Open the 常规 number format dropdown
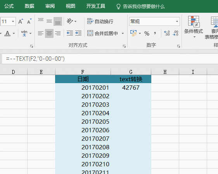 pyautogui.click(x=177, y=22)
